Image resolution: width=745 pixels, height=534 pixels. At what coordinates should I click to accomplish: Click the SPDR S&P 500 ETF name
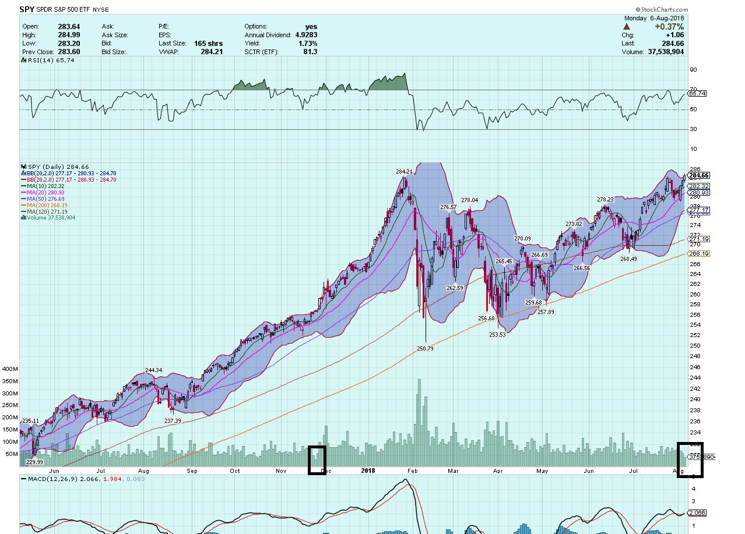coord(62,10)
